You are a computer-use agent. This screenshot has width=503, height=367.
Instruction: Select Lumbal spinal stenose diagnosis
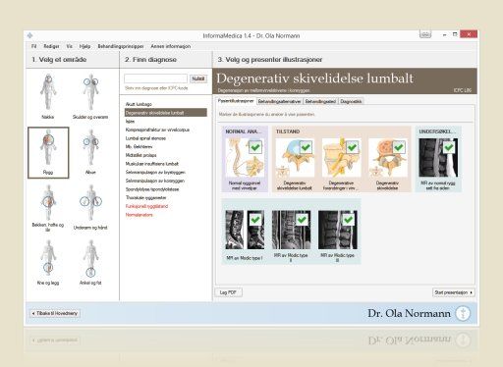coord(145,138)
